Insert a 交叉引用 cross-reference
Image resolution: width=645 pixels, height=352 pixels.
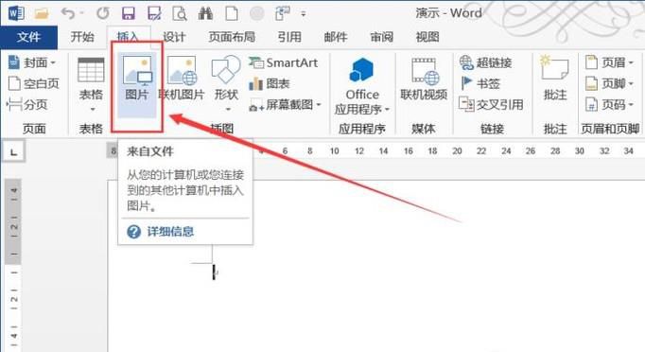tap(491, 105)
